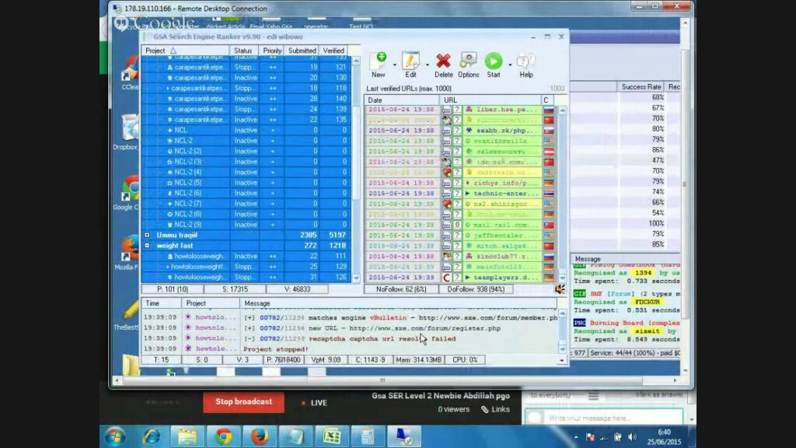Click the question mark icon on seabb.sk row

pyautogui.click(x=457, y=131)
